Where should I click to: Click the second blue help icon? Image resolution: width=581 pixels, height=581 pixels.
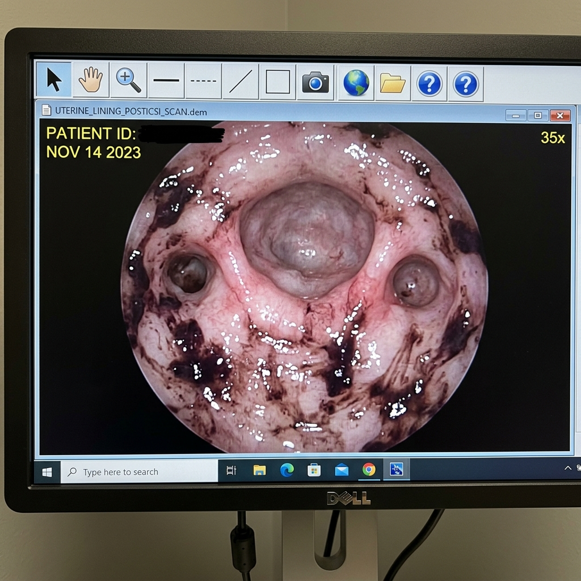466,84
